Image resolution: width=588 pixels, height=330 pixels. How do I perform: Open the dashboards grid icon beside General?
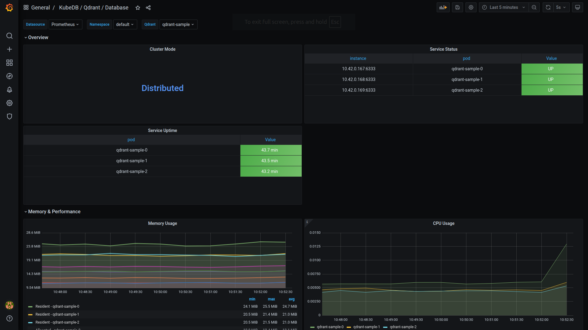[x=26, y=7]
